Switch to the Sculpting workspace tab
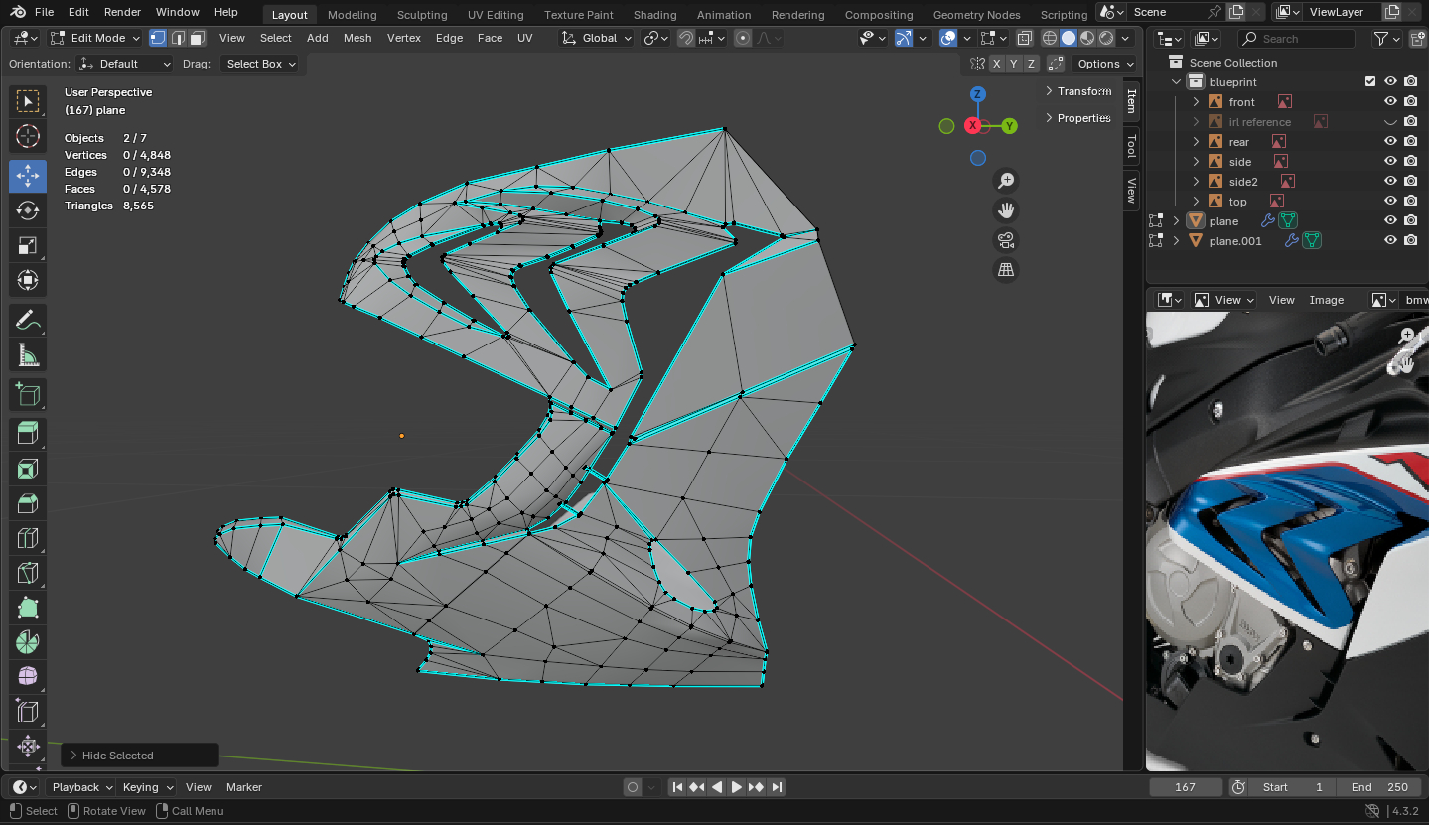Image resolution: width=1429 pixels, height=825 pixels. (x=422, y=15)
